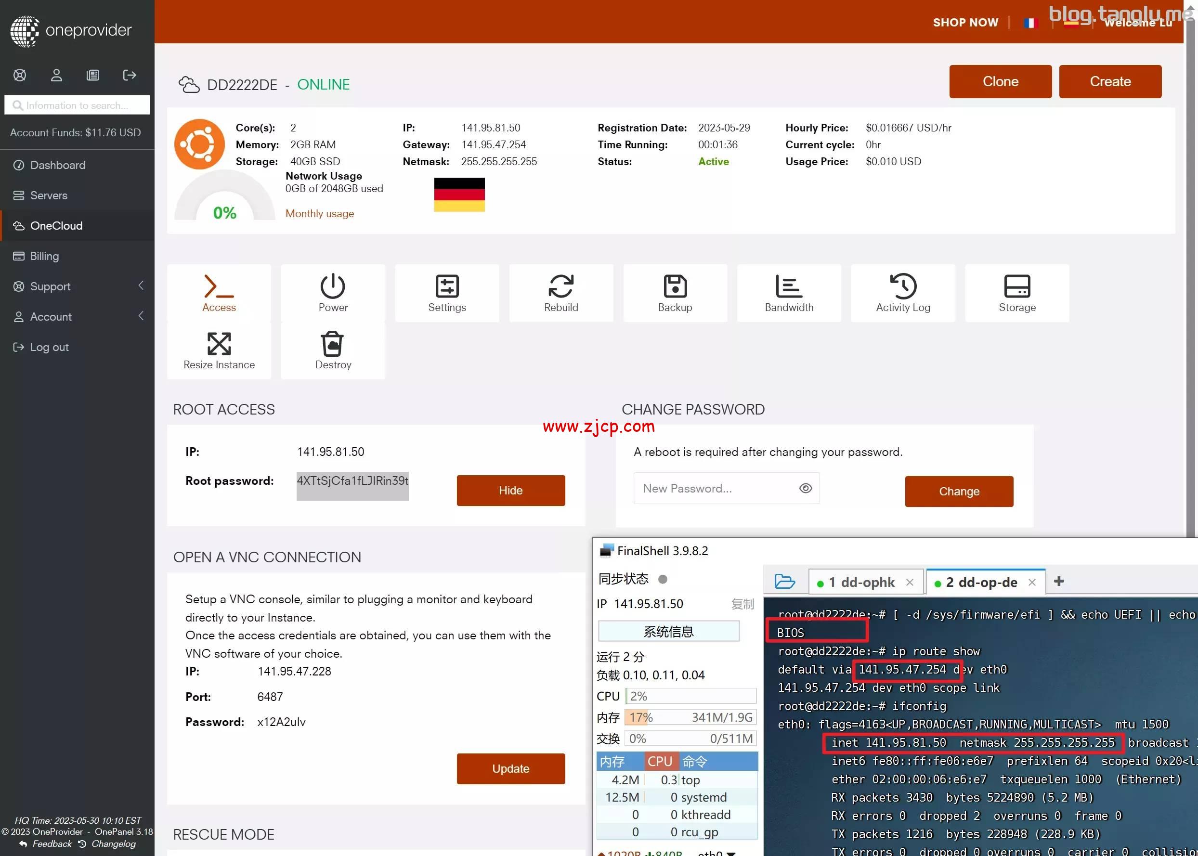
Task: Click the support lifebuoy icon in sidebar top
Action: point(19,75)
